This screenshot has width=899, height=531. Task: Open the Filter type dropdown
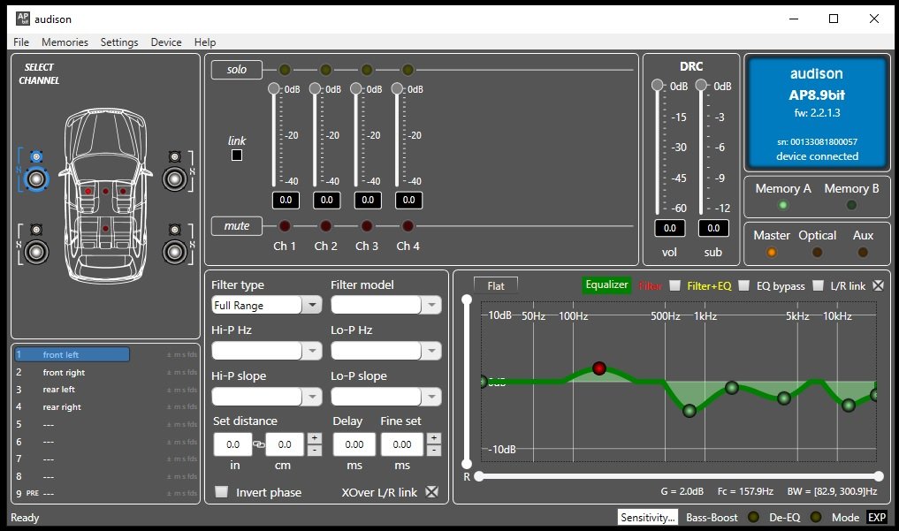[312, 305]
